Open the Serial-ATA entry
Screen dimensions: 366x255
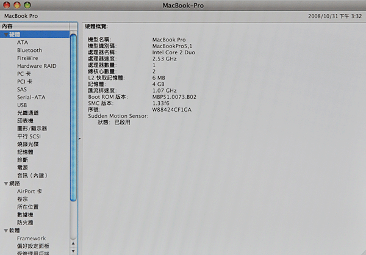[31, 97]
